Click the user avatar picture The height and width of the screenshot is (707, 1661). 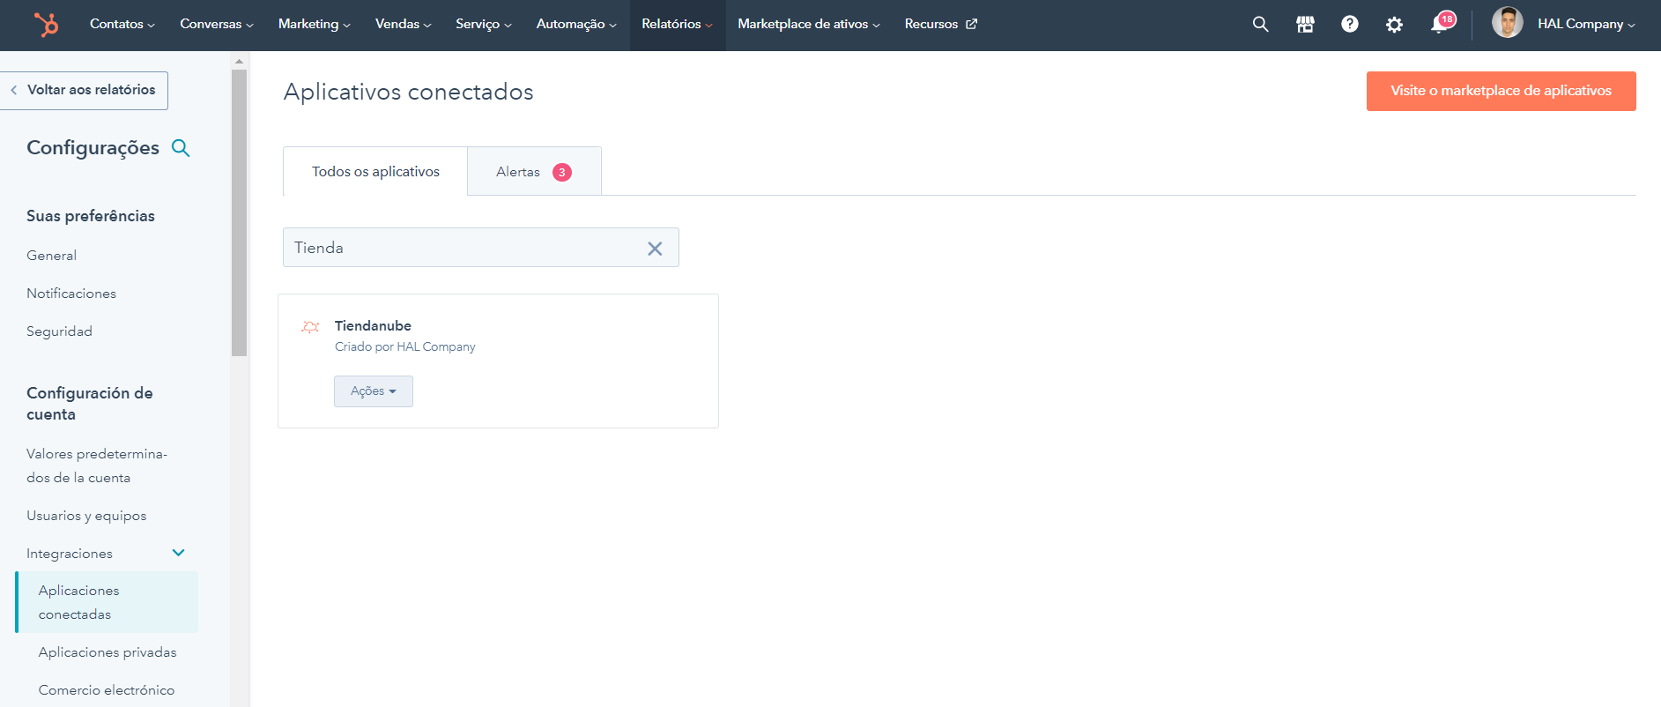pos(1508,23)
